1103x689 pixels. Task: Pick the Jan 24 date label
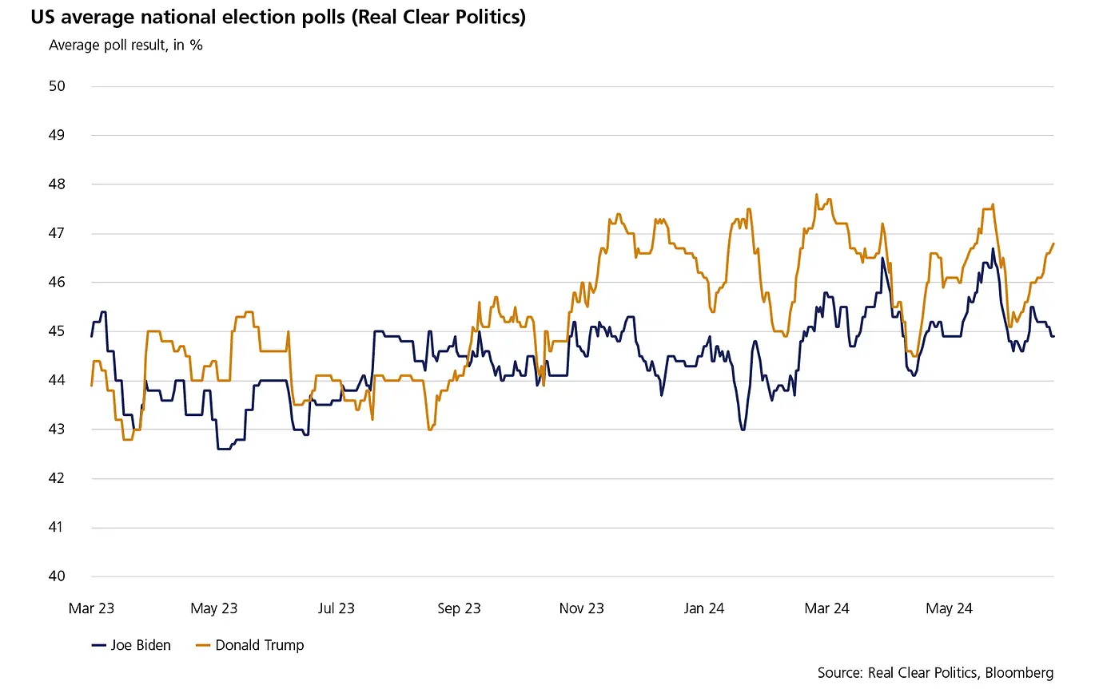704,608
